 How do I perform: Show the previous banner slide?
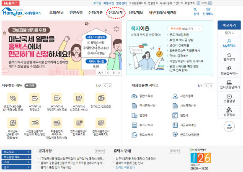click(108, 73)
